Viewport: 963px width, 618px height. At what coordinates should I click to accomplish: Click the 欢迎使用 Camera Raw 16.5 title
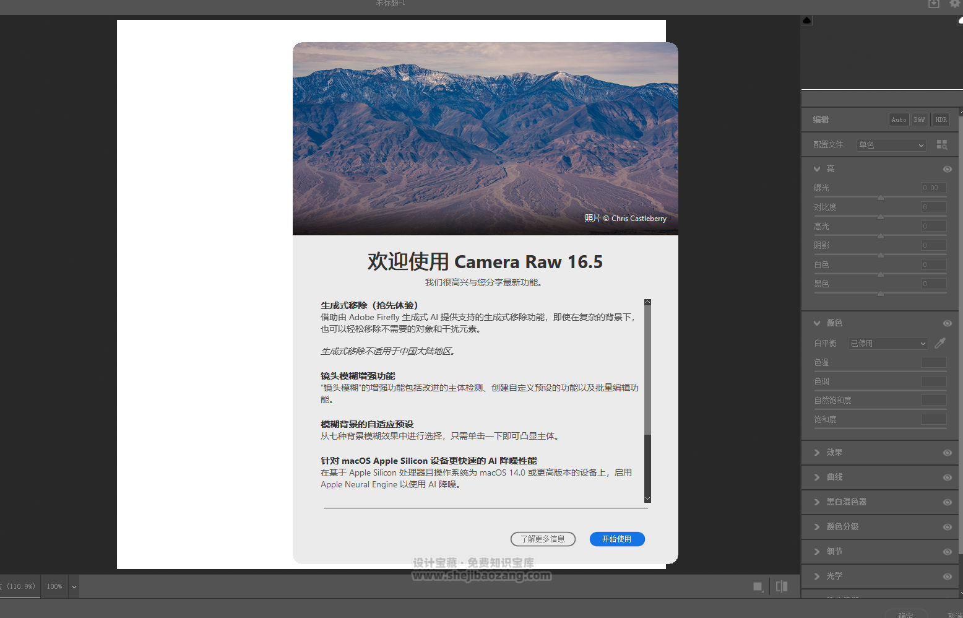coord(485,261)
